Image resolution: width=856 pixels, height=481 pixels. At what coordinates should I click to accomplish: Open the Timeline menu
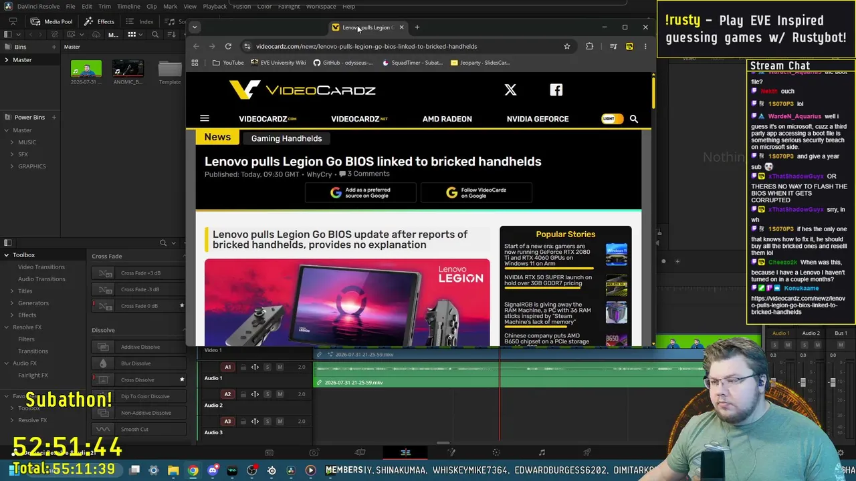pyautogui.click(x=128, y=7)
